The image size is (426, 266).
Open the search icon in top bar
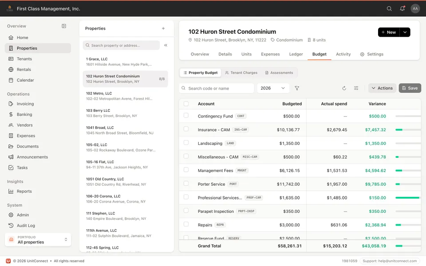[x=389, y=9]
